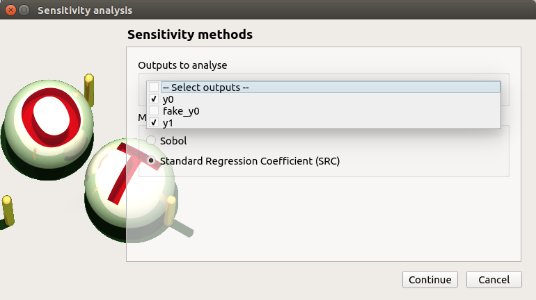Click the "Sensitivity analysis" title bar text
536x300 pixels.
(85, 10)
